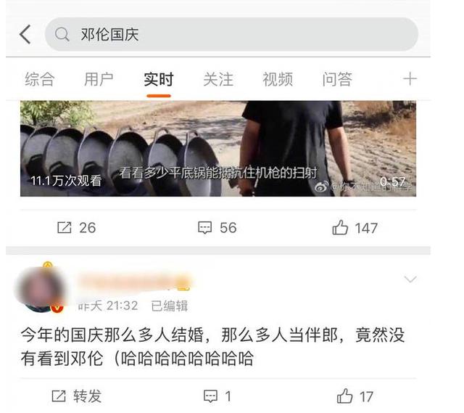
Task: Tap the back arrow icon
Action: point(25,34)
